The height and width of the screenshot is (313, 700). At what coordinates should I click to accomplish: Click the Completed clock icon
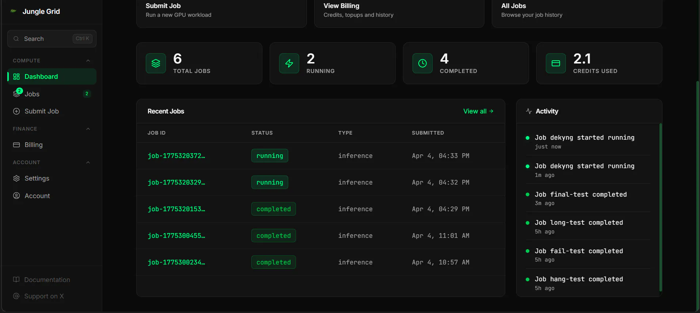[x=423, y=63]
